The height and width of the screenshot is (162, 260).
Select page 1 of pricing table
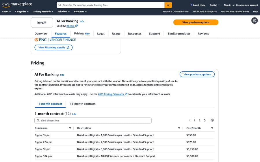click(x=194, y=120)
